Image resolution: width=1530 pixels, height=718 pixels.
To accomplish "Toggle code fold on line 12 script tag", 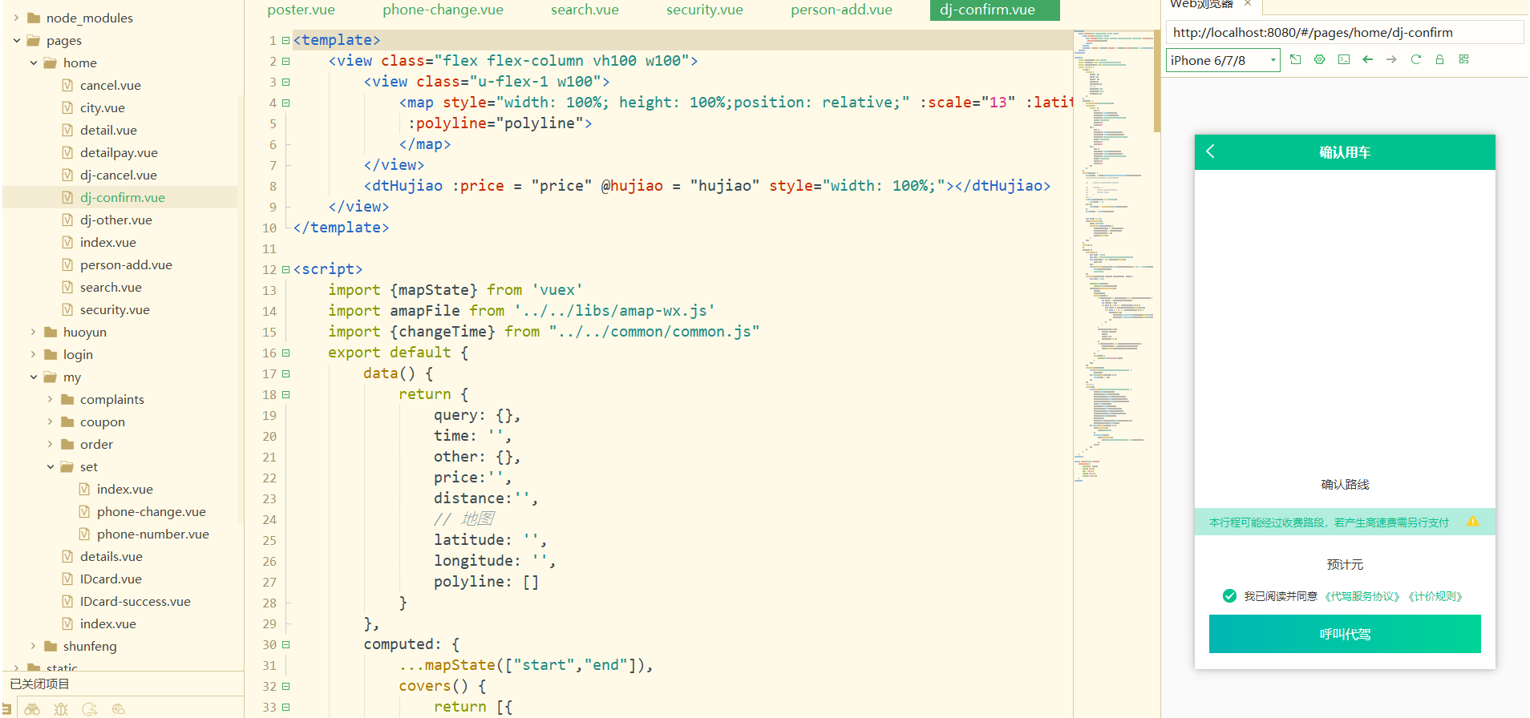I will coord(285,269).
